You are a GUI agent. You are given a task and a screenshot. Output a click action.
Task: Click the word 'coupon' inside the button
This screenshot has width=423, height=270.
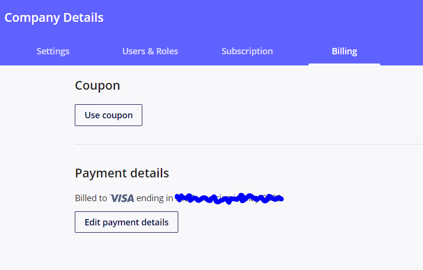coord(118,115)
